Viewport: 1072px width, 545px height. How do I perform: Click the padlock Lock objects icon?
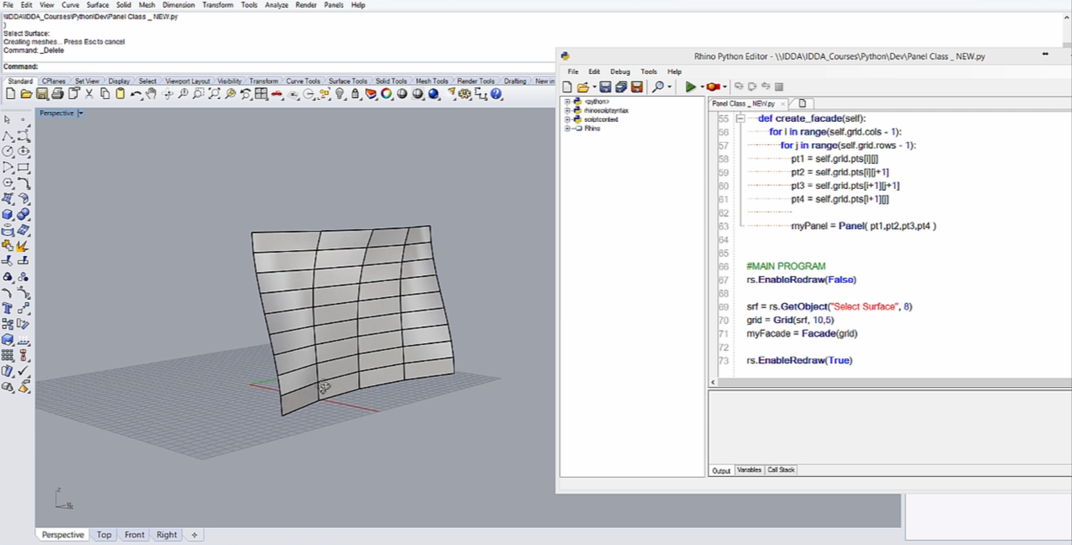(x=355, y=94)
